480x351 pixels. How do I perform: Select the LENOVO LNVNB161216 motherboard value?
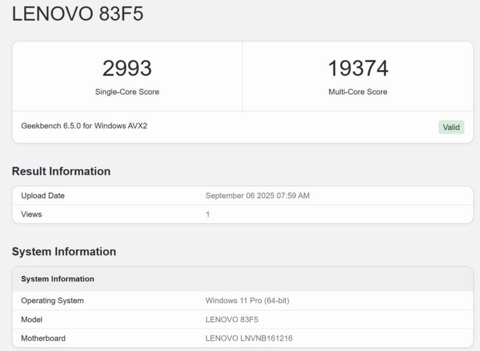(x=249, y=338)
